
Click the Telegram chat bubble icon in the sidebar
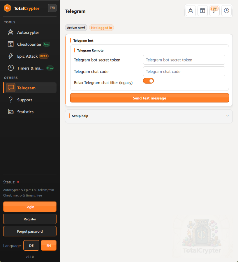coord(11,88)
